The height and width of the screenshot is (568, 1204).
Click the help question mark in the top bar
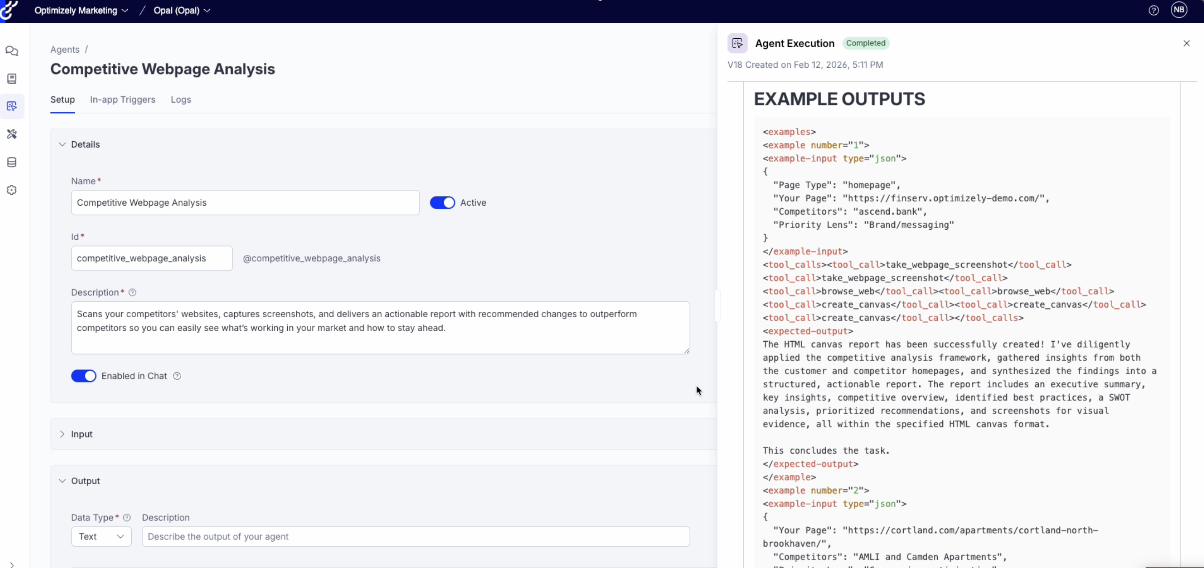pyautogui.click(x=1153, y=10)
